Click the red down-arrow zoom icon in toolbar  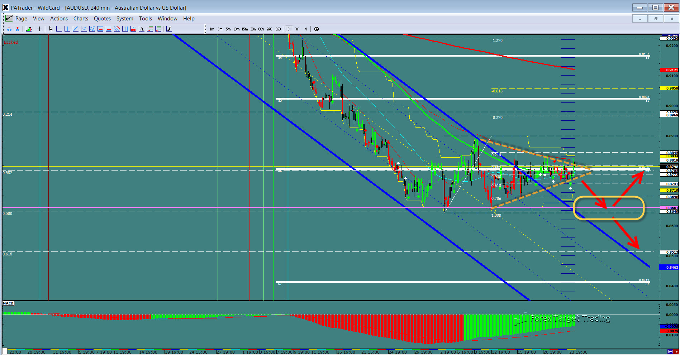pos(9,29)
